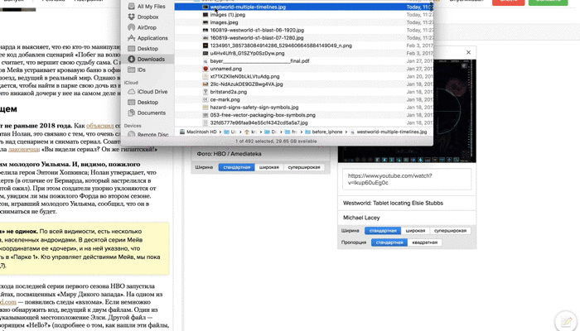This screenshot has height=331, width=580.
Task: Choose стандартная proportion for the video
Action: [x=389, y=242]
